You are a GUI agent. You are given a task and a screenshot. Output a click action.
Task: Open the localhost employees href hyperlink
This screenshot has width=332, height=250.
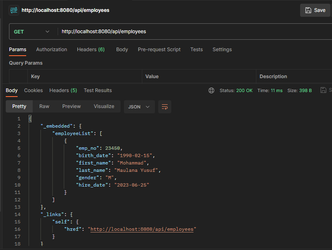coord(142,229)
